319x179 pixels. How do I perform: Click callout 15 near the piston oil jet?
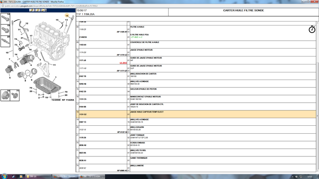tap(57, 20)
